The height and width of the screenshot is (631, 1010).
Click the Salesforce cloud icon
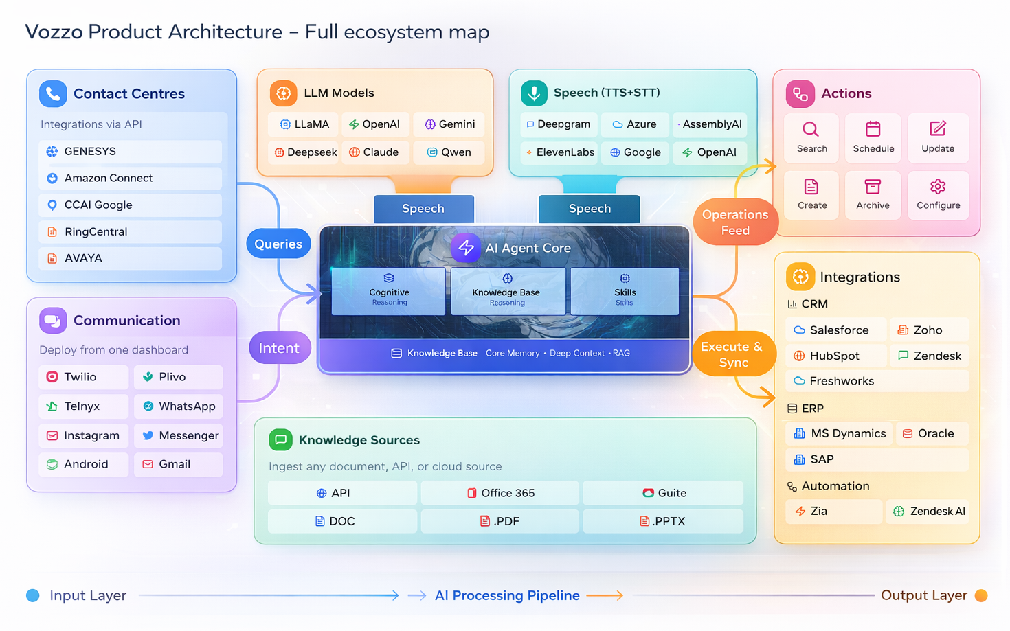point(799,330)
